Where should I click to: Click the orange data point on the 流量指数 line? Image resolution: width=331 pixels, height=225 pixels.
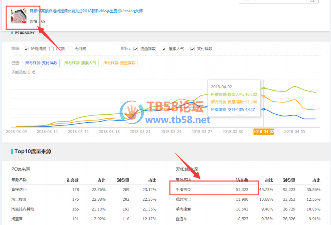tap(263, 96)
